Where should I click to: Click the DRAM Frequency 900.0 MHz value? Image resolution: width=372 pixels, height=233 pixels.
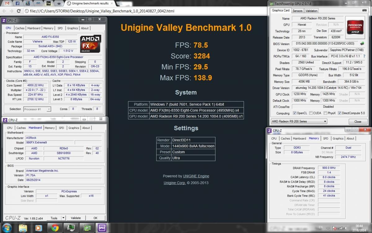pyautogui.click(x=329, y=168)
